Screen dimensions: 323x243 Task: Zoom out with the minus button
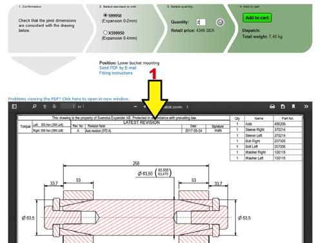point(135,107)
